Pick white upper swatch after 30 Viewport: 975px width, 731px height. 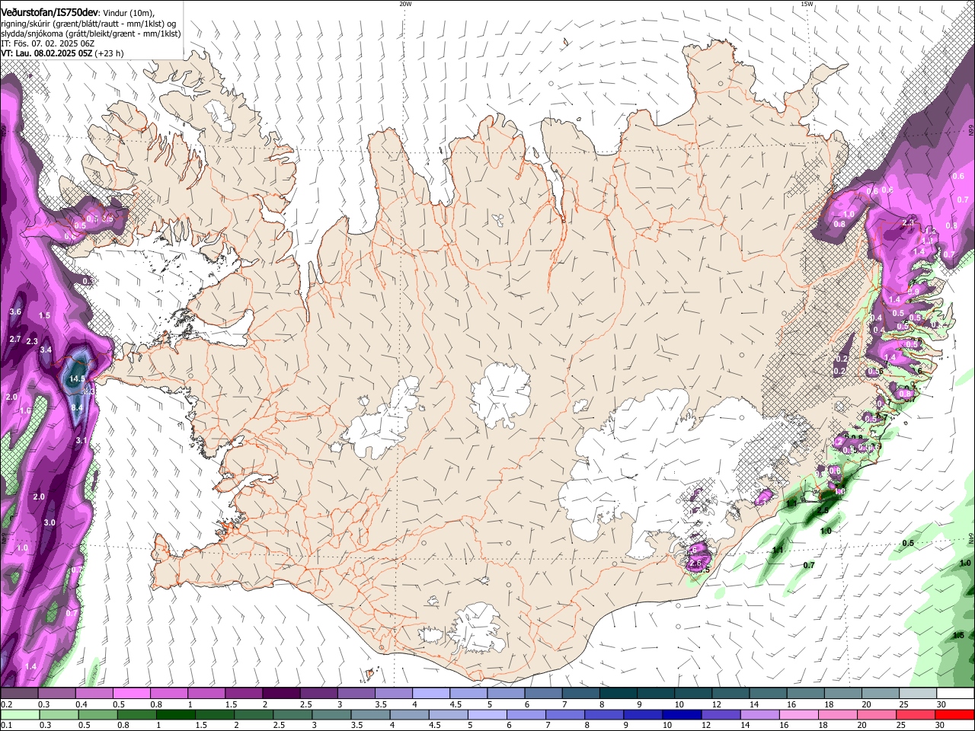(956, 694)
